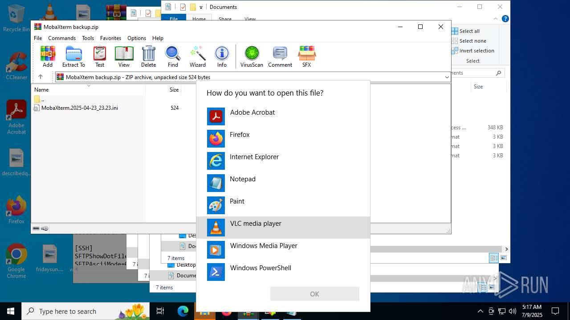Open the Windows Start menu
Viewport: 570px width, 320px height.
click(11, 311)
